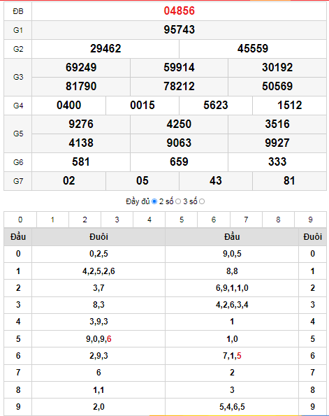Click the G5 number 4138

point(81,143)
